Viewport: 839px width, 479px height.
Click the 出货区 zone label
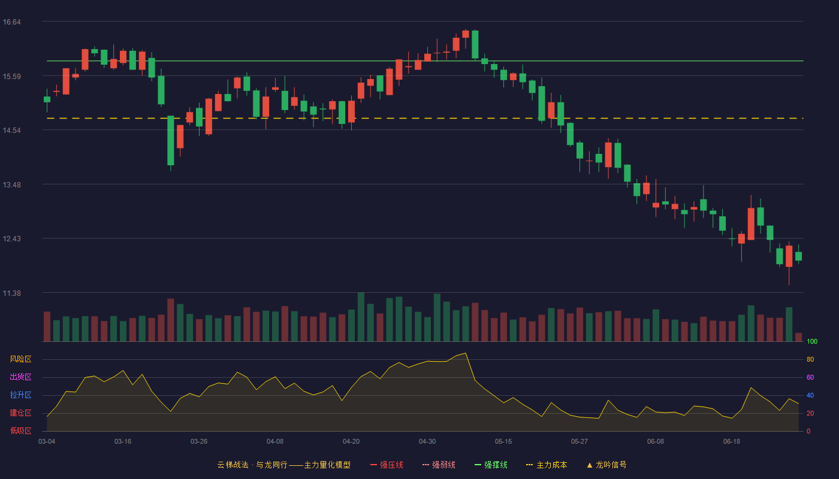[20, 377]
